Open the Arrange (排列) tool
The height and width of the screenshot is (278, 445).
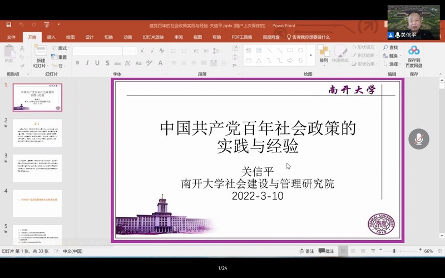(x=324, y=54)
